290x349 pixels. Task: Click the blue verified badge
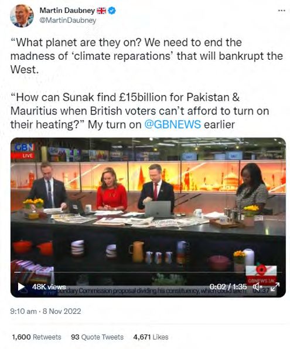click(112, 11)
